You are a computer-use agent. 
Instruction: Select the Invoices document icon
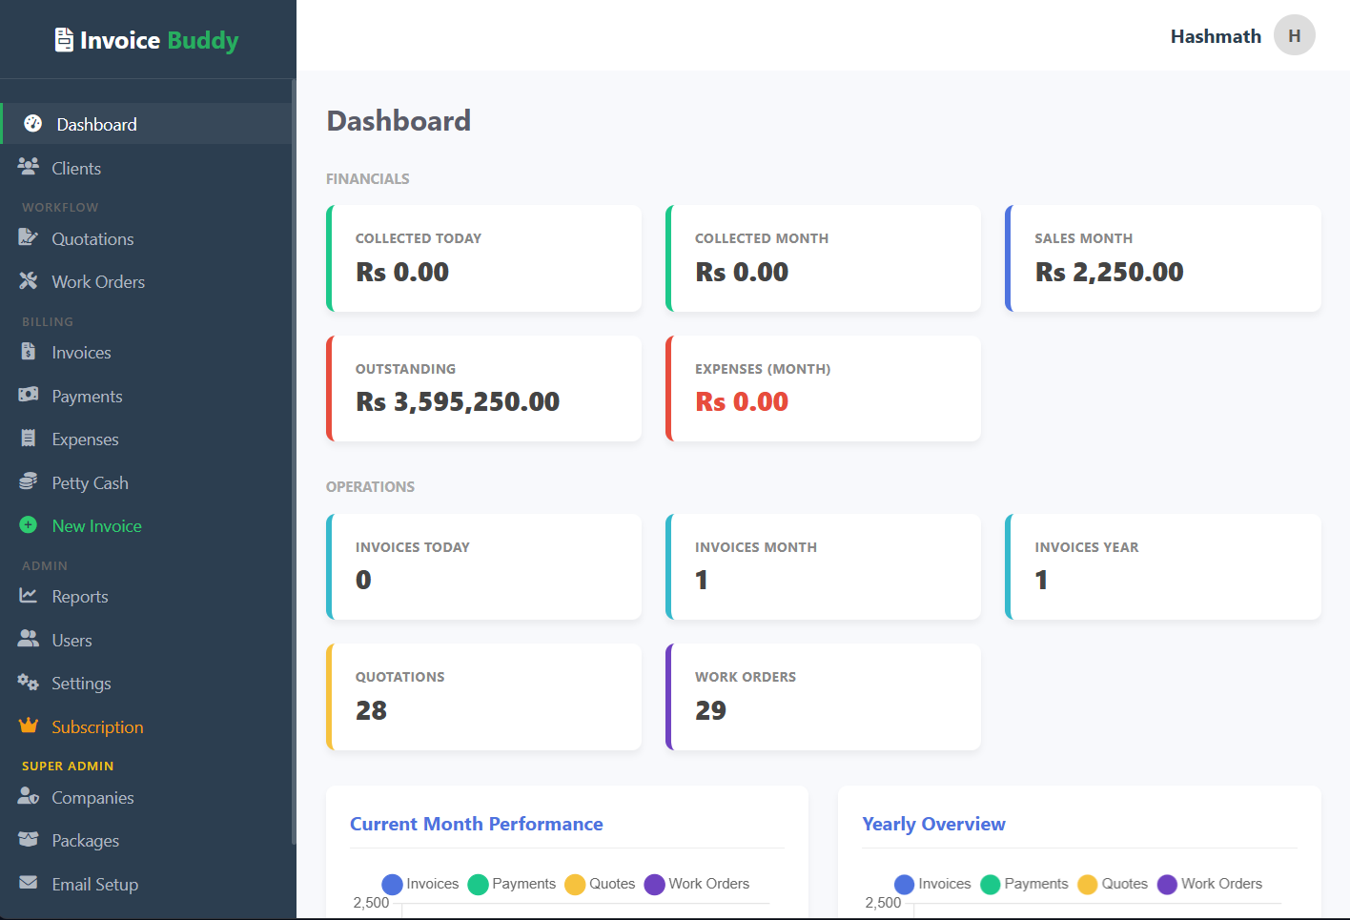30,352
